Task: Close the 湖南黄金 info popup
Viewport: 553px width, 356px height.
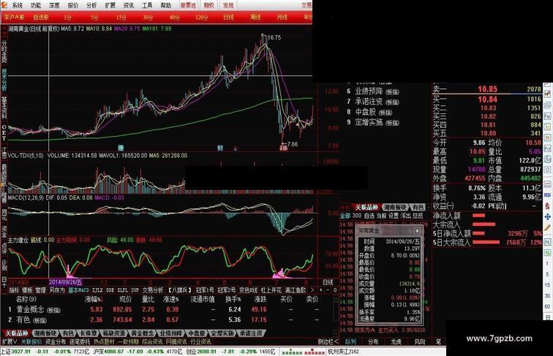Action: tap(417, 230)
